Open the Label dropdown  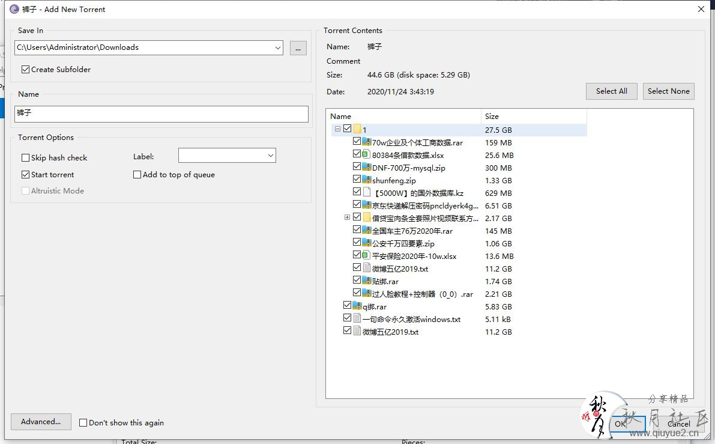(270, 156)
